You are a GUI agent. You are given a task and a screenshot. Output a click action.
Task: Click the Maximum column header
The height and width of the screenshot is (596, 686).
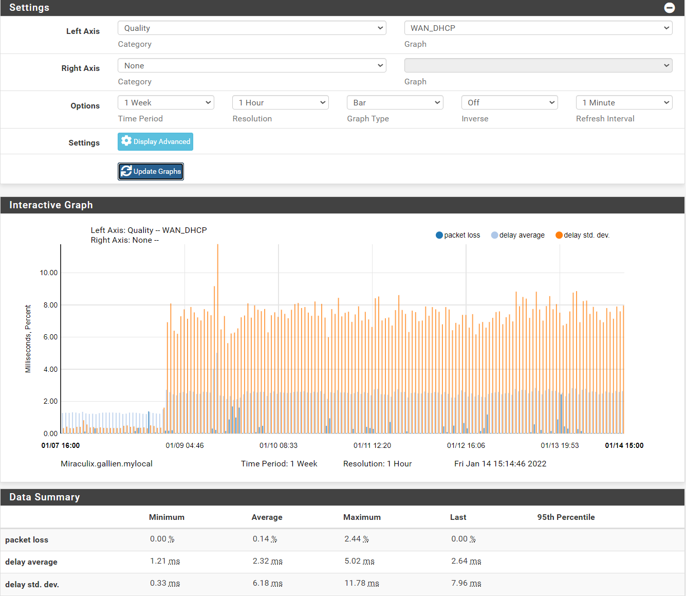[x=362, y=517]
